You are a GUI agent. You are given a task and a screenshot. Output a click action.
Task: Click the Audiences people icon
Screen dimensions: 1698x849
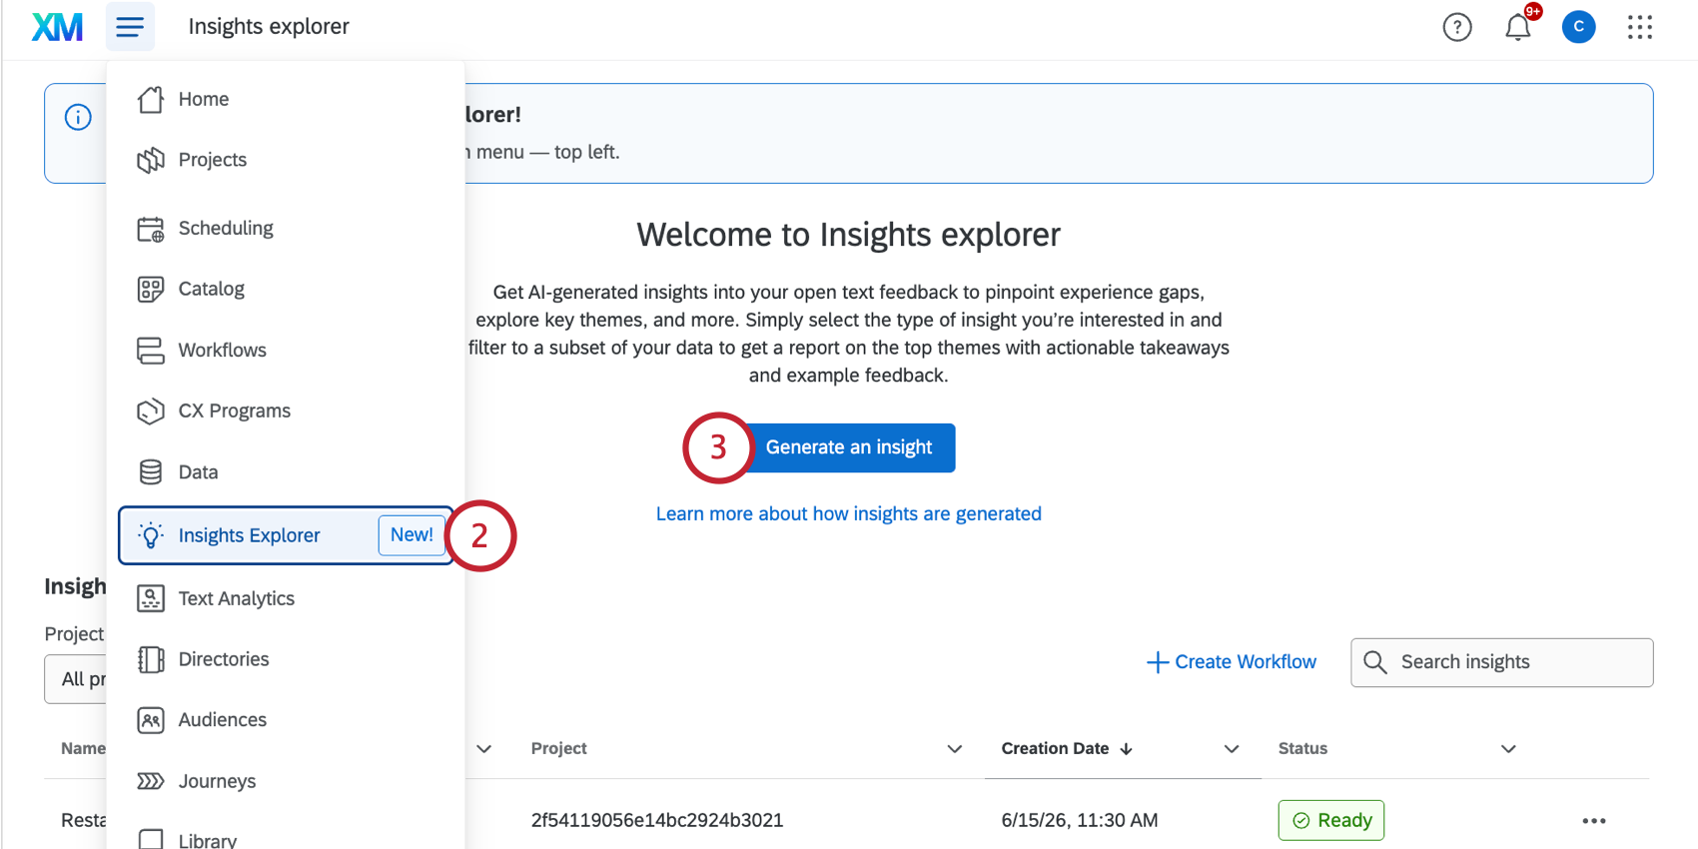(x=151, y=720)
